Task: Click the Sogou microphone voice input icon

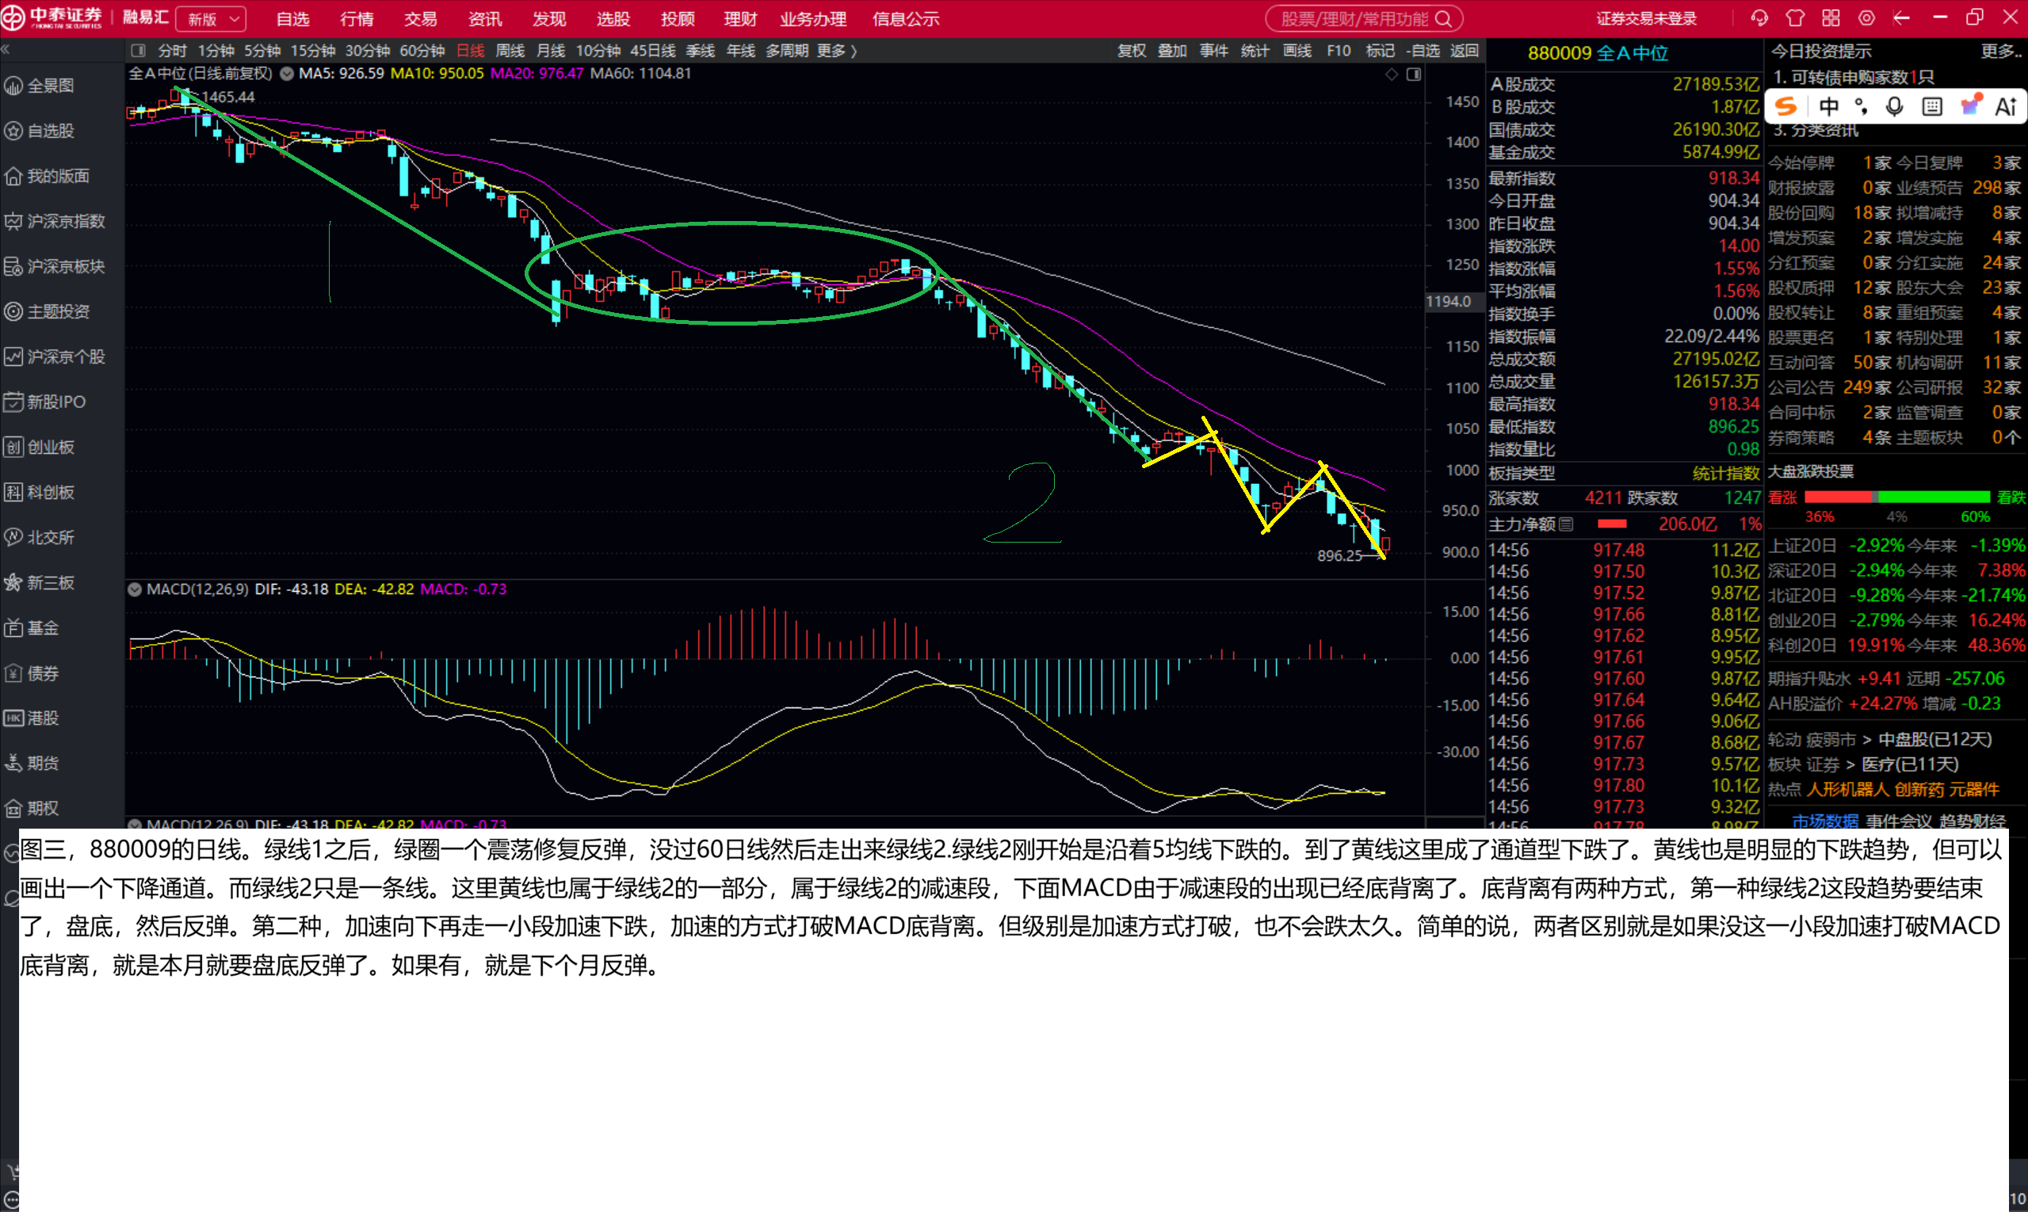Action: tap(1894, 106)
